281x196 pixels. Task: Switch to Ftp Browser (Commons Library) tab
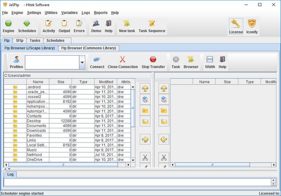[88, 48]
